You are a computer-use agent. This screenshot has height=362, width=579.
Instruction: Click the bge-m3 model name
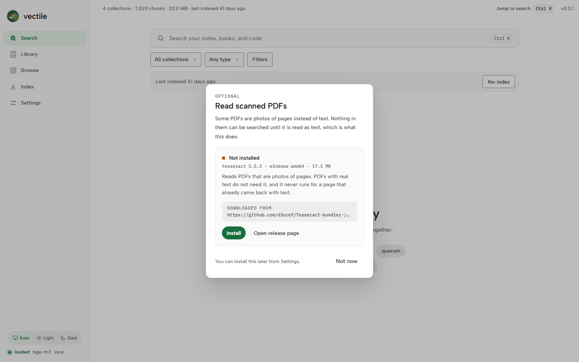pyautogui.click(x=42, y=352)
